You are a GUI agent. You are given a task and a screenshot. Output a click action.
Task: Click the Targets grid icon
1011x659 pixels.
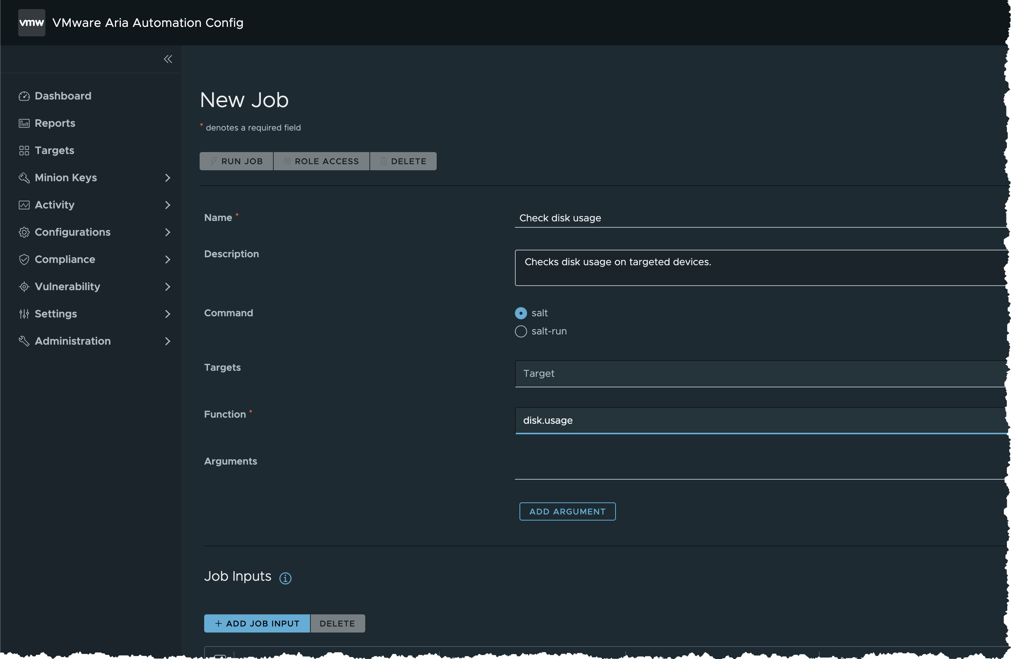click(x=24, y=151)
